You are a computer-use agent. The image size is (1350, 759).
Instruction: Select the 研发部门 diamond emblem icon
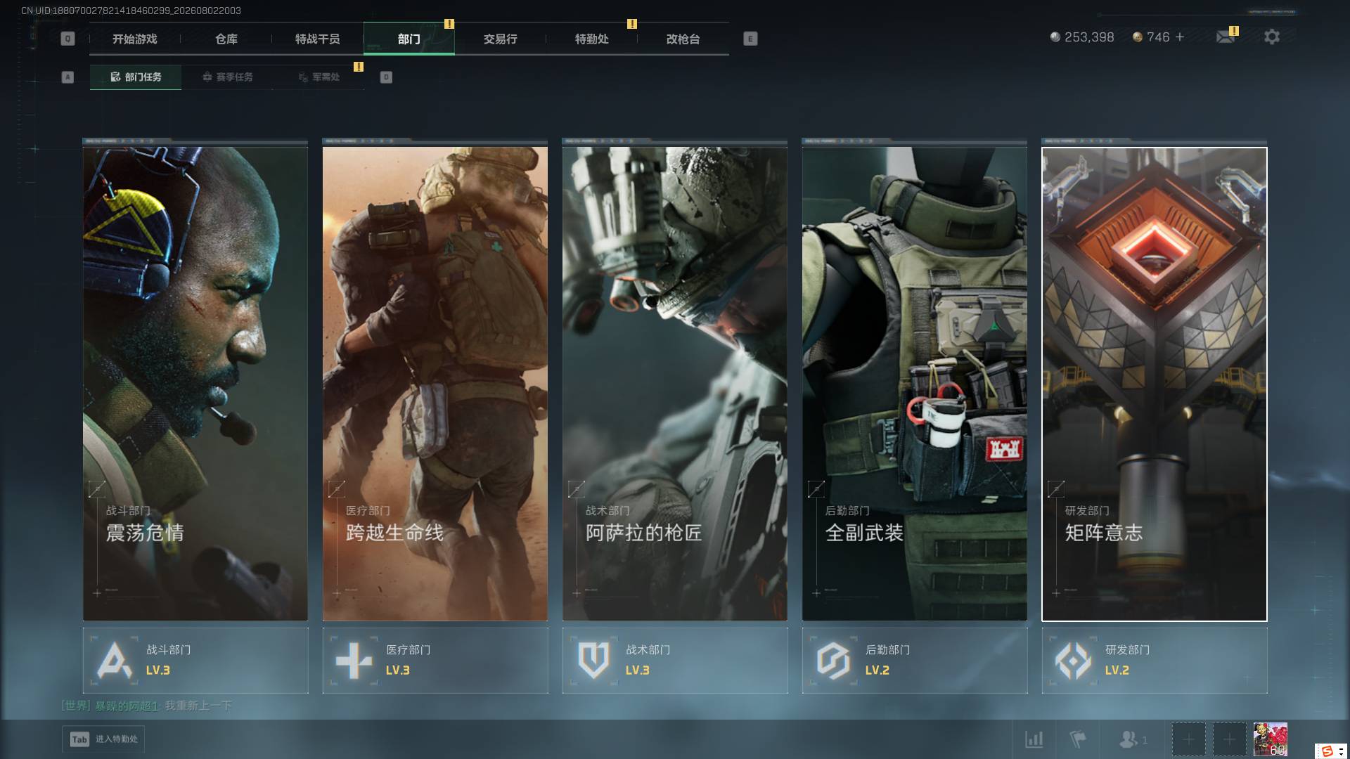pyautogui.click(x=1073, y=661)
